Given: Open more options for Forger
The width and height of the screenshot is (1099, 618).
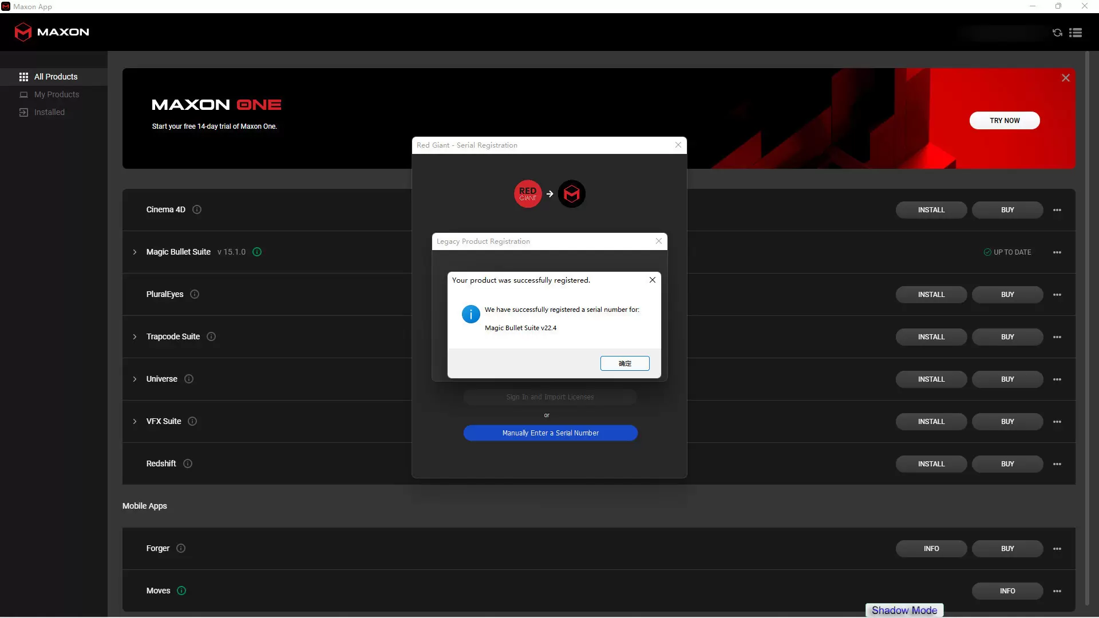Looking at the screenshot, I should tap(1057, 549).
